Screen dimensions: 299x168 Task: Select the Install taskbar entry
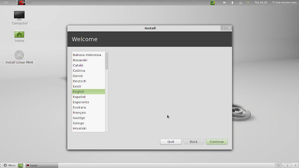pos(42,166)
